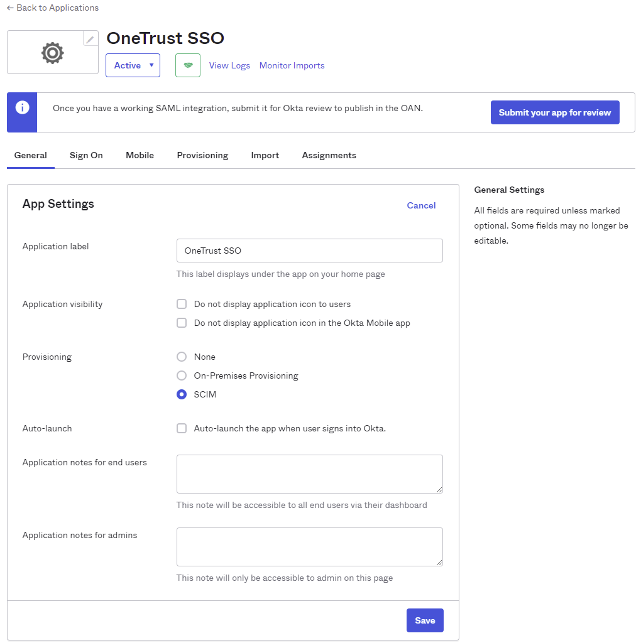Check Auto-launch the app when user signs in
The image size is (641, 643).
pyautogui.click(x=182, y=428)
